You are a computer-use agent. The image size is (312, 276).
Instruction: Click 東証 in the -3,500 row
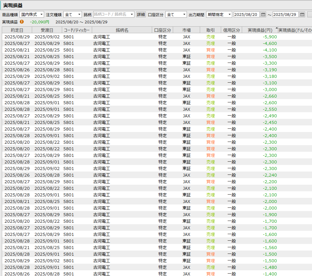tap(186, 57)
